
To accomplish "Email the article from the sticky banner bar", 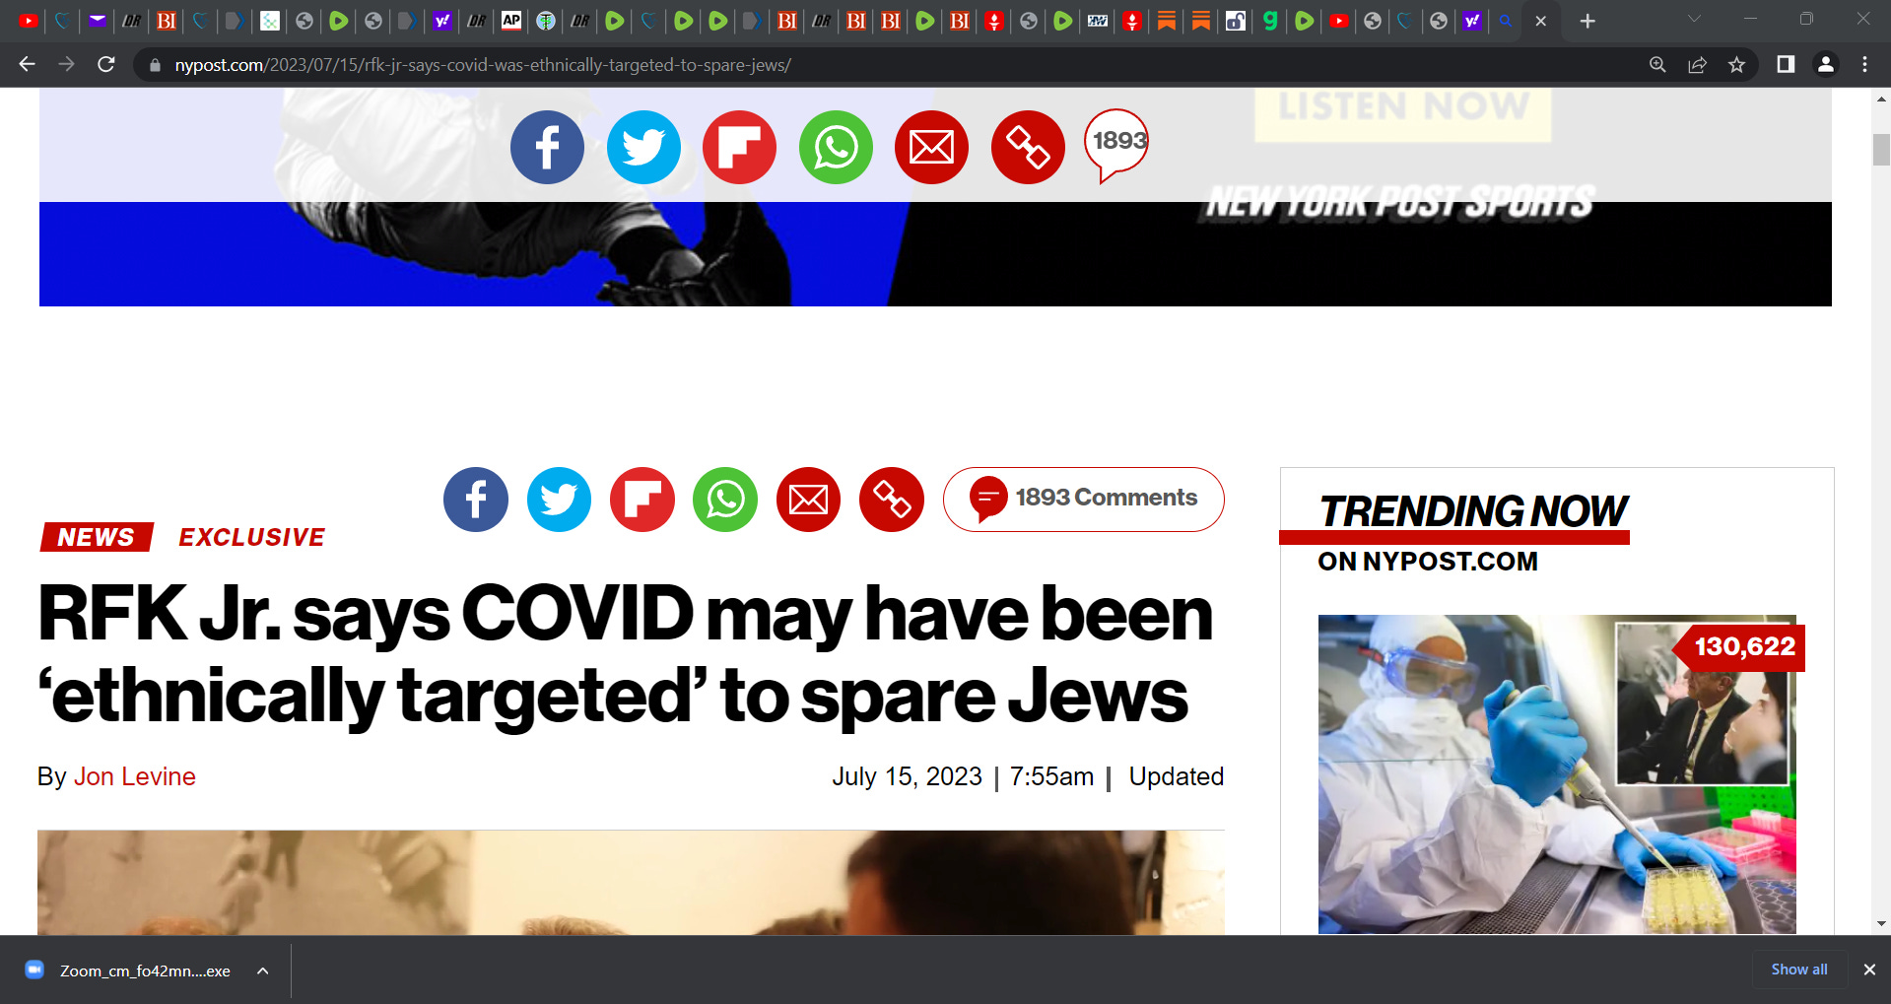I will tap(931, 148).
